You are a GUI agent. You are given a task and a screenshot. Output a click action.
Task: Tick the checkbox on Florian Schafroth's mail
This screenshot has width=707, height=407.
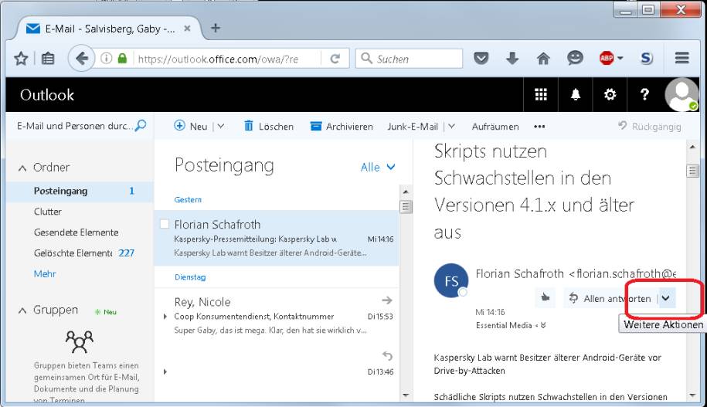165,224
